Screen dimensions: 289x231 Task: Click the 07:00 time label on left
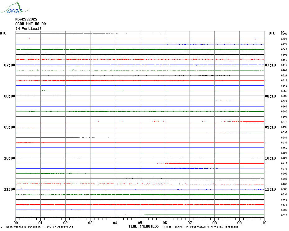(x=9, y=65)
